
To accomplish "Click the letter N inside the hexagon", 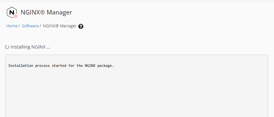I will (12, 13).
